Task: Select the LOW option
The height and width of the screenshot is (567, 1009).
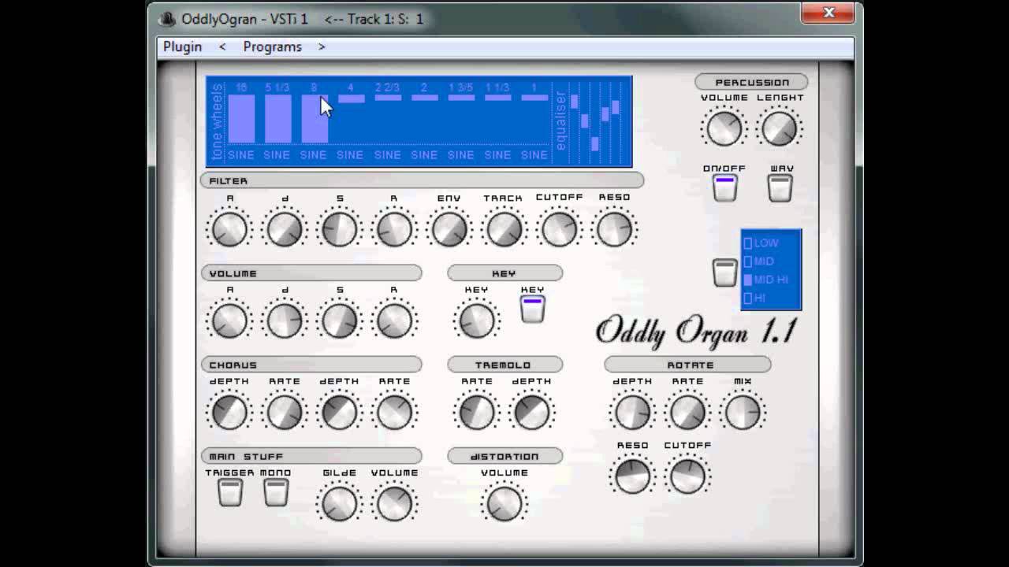Action: click(x=761, y=243)
